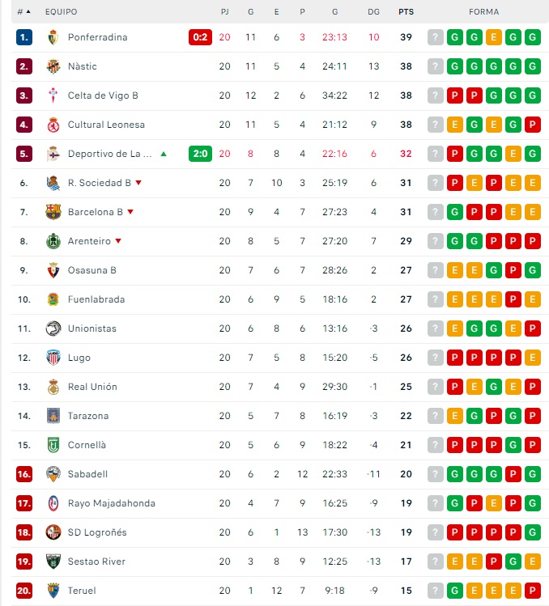This screenshot has height=606, width=549.
Task: Click the Teruel club crest
Action: pos(53,591)
